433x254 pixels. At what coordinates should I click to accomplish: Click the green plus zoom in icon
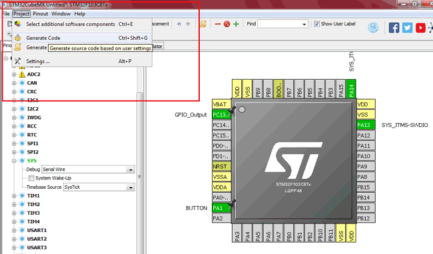(x=236, y=24)
